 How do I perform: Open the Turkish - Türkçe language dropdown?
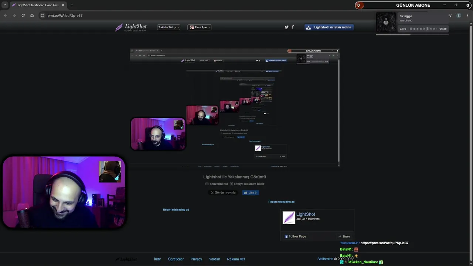169,27
